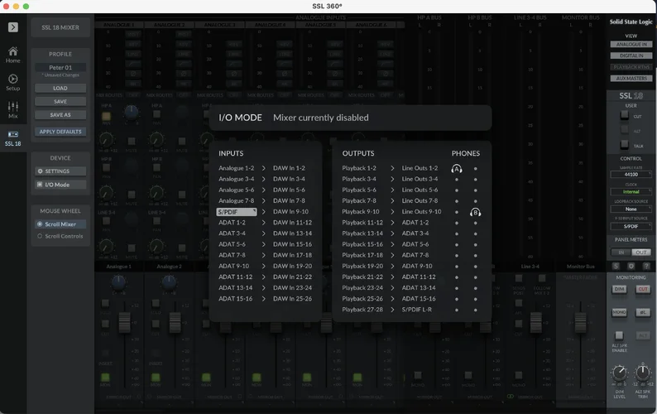The image size is (657, 414).
Task: Toggle the DIM monitoring button
Action: [619, 289]
